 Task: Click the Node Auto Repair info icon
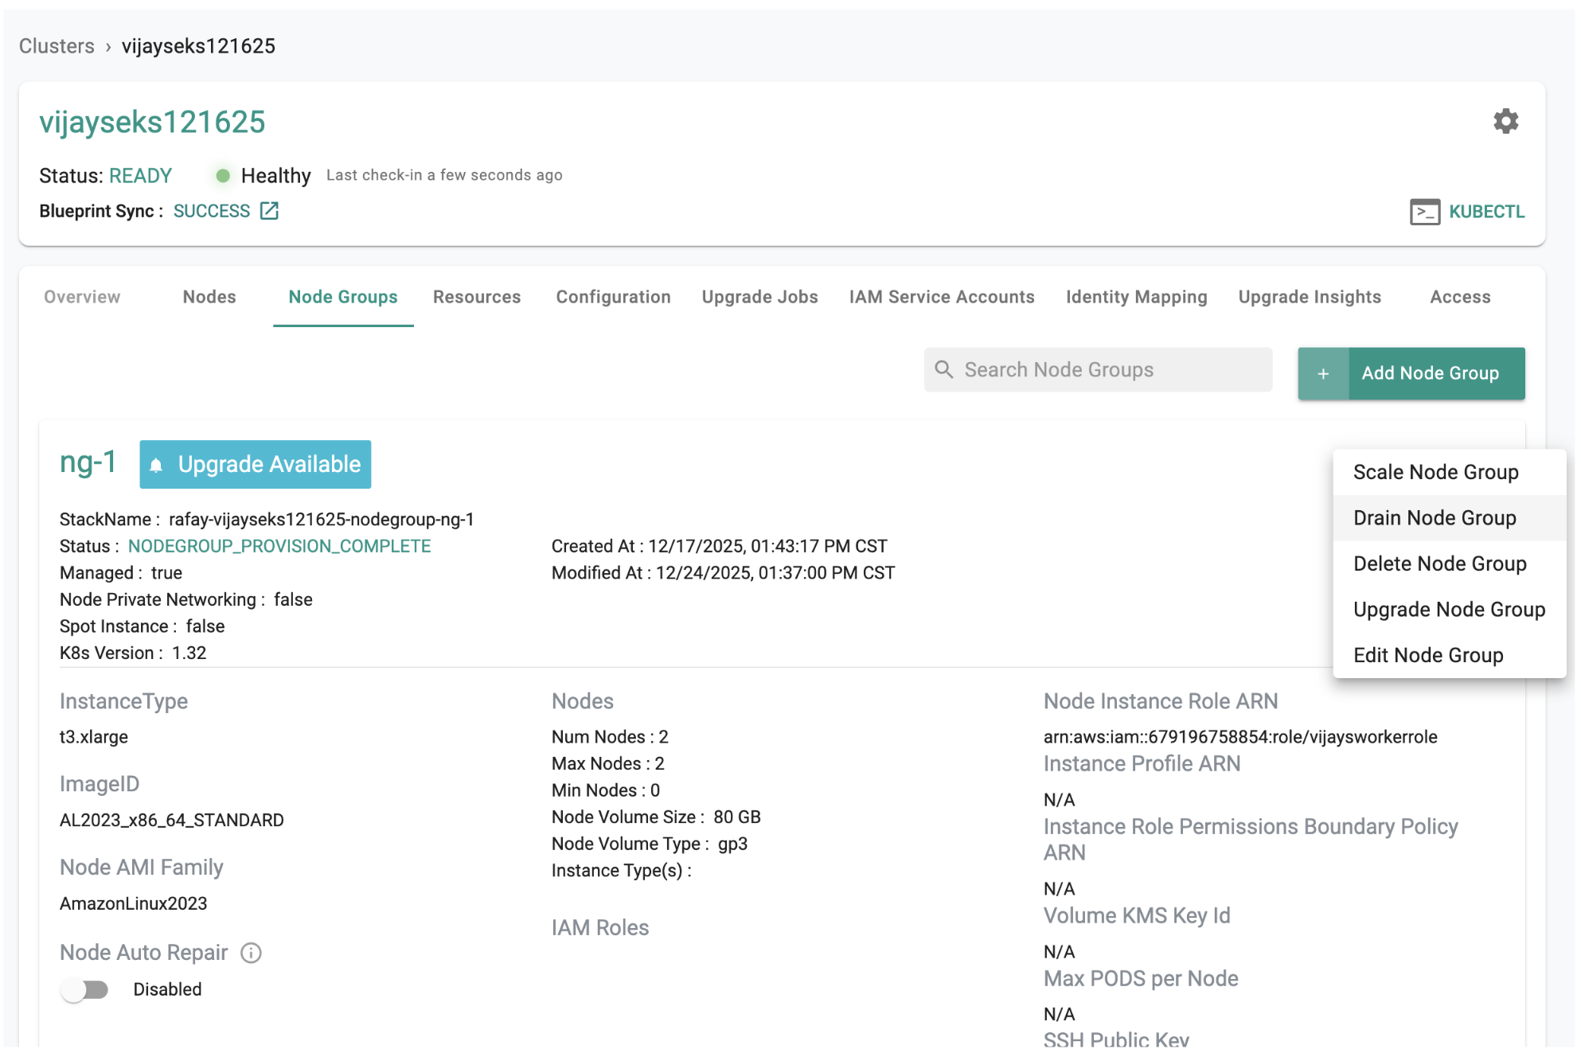[x=251, y=953]
